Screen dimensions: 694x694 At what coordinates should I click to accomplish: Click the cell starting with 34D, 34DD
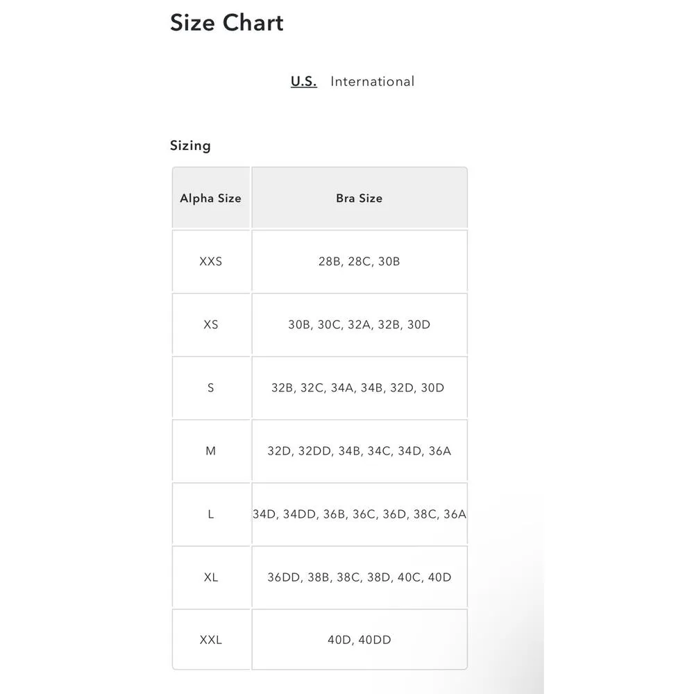point(359,514)
